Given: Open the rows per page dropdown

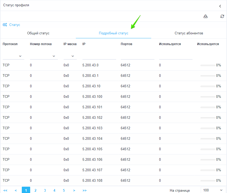Looking at the screenshot, I should click(x=213, y=190).
